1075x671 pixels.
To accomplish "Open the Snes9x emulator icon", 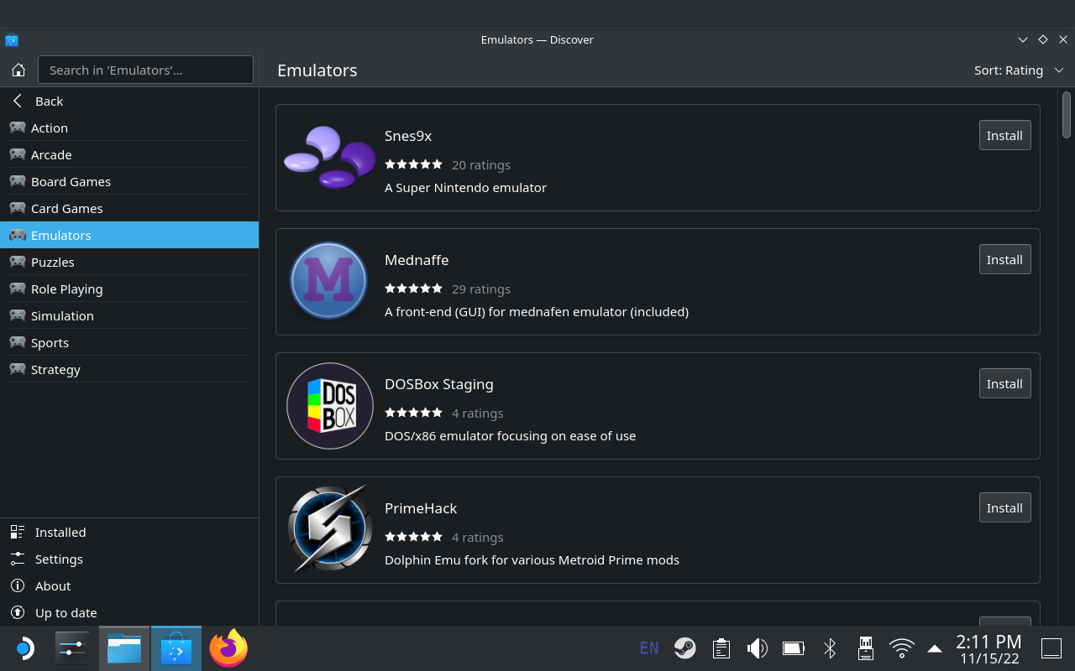I will (329, 157).
